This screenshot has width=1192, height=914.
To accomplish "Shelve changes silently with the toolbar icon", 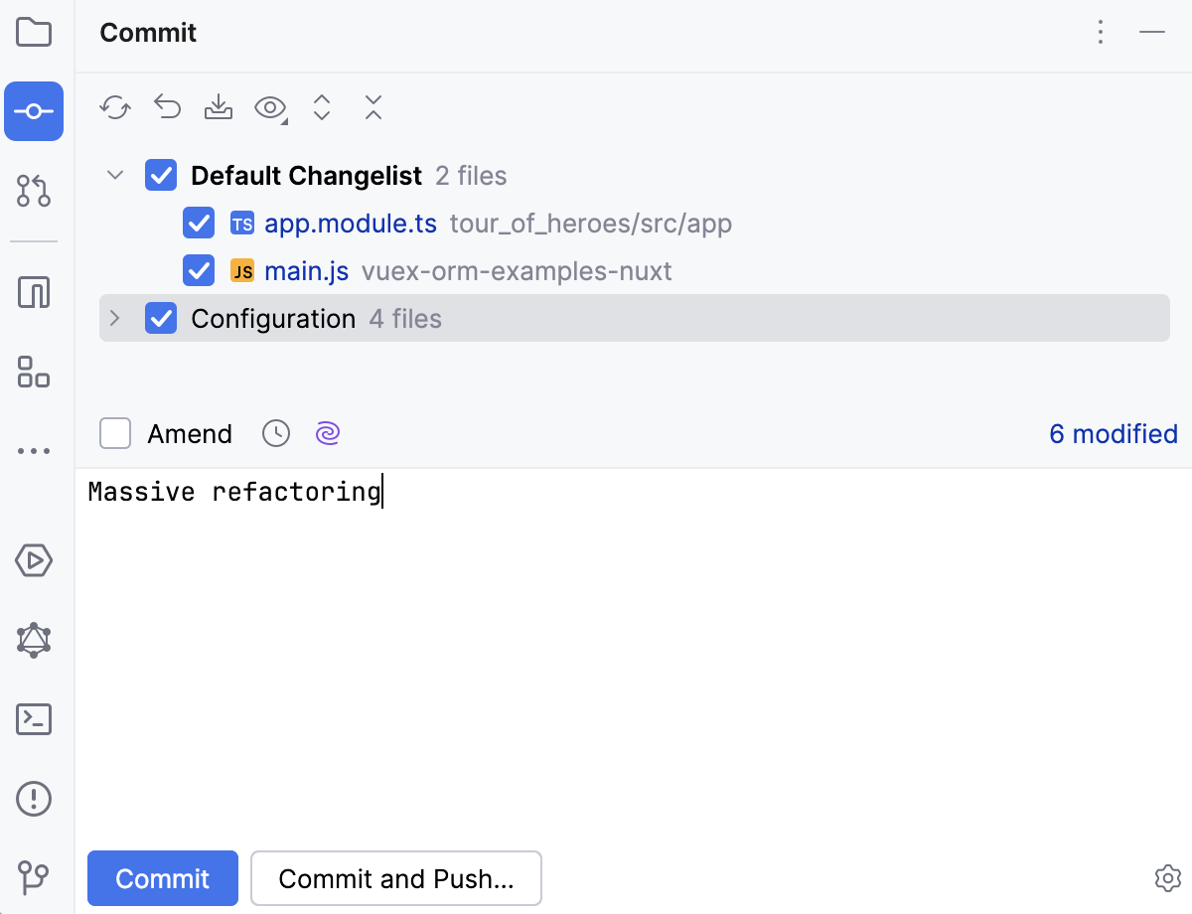I will 218,107.
